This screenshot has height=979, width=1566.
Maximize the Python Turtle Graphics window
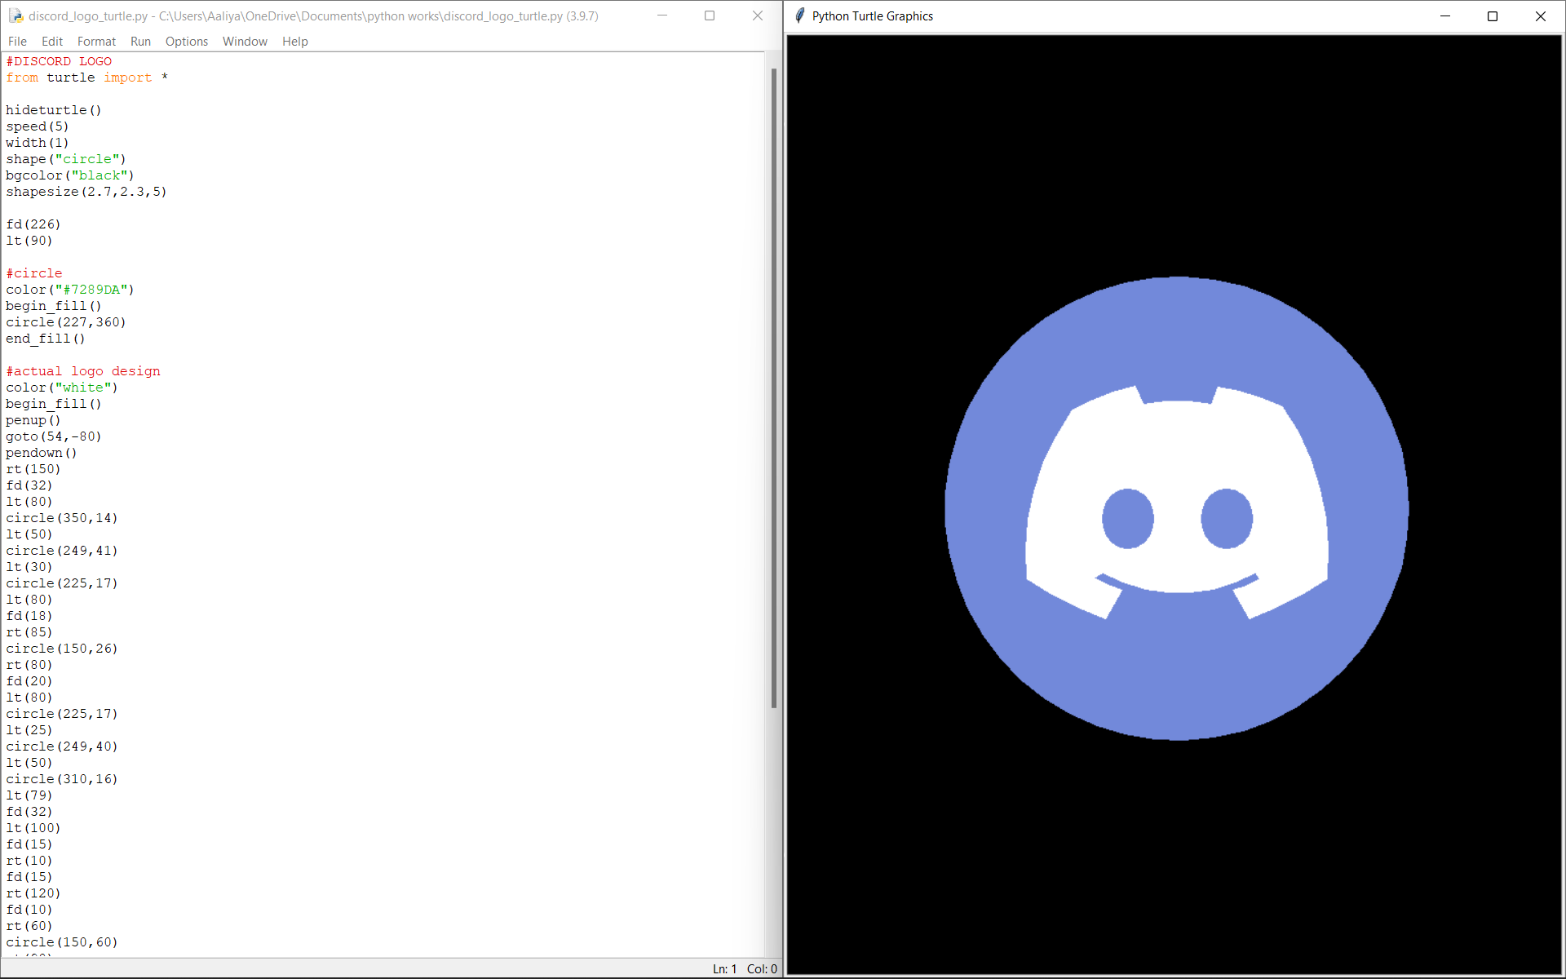click(x=1493, y=16)
